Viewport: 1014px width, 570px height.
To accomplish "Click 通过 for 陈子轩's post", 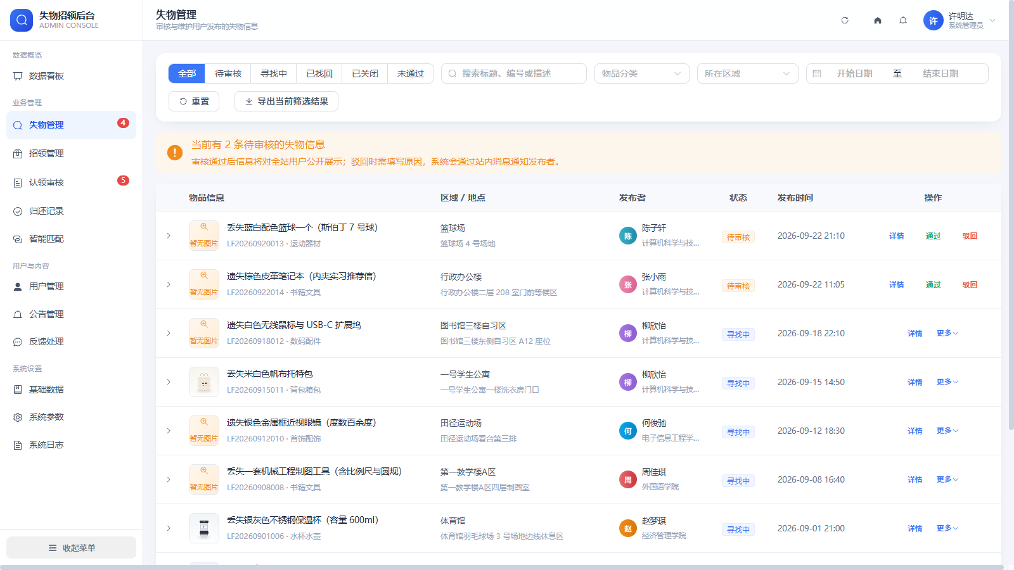I will pos(933,236).
